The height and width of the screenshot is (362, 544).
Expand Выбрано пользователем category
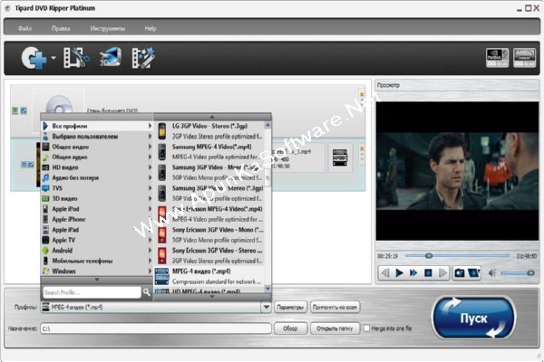pos(97,136)
